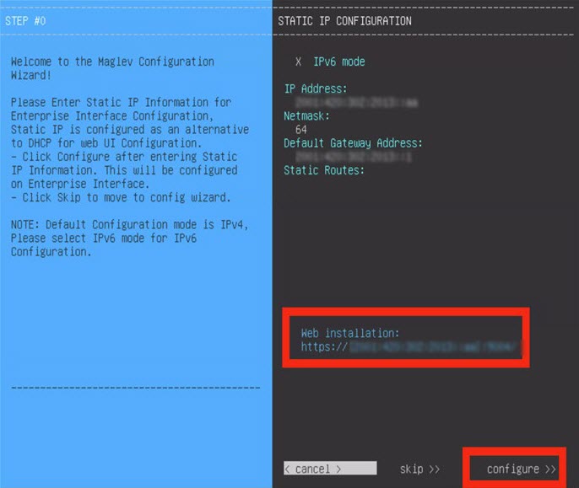Choose the configure >> button
This screenshot has height=488, width=579.
521,469
